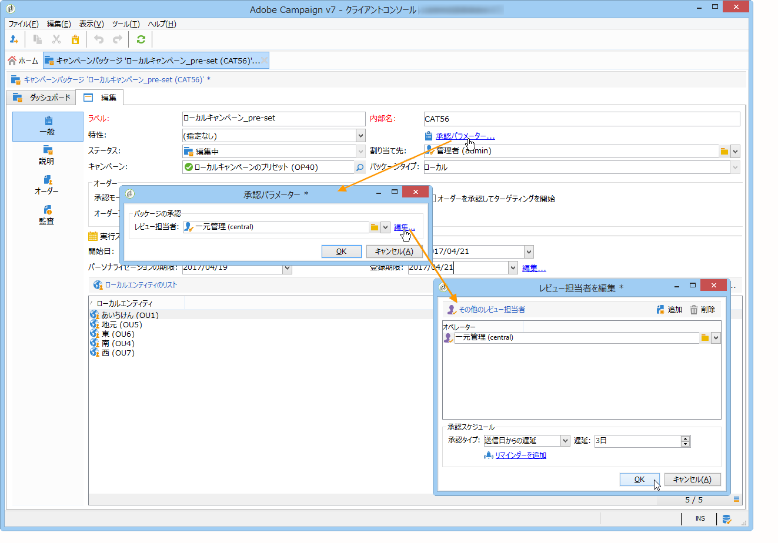Switch to the ダッシュボード tab
Viewport: 778px width, 543px height.
(x=41, y=98)
